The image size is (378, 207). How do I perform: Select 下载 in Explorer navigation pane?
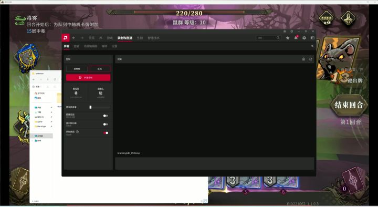pos(38,112)
